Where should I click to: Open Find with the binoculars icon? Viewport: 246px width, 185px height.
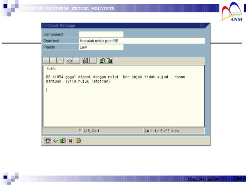click(86, 61)
